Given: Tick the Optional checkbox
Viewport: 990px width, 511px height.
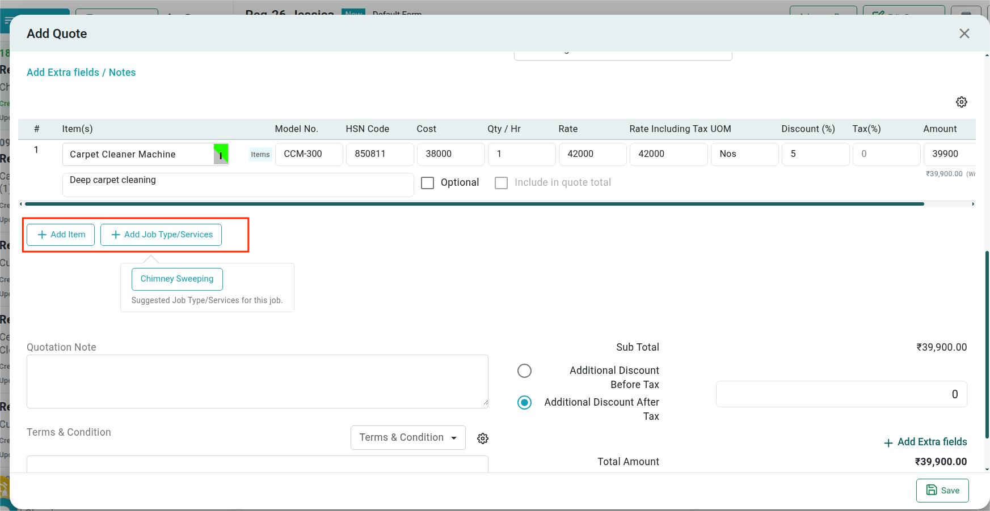Looking at the screenshot, I should [428, 183].
